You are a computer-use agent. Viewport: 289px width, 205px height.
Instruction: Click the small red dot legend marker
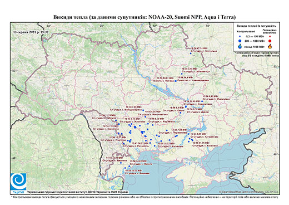coord(270,37)
